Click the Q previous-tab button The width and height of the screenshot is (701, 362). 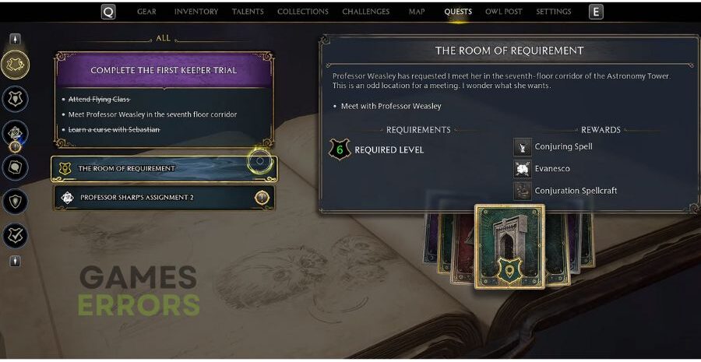[108, 12]
